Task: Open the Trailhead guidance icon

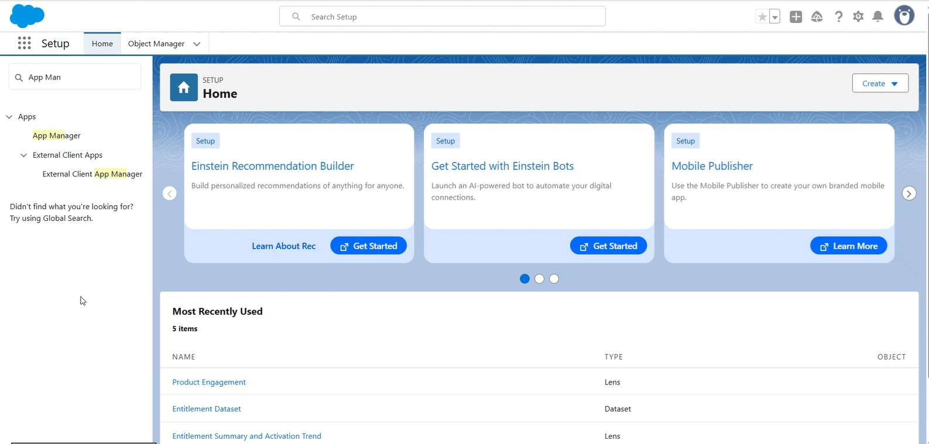Action: [817, 17]
